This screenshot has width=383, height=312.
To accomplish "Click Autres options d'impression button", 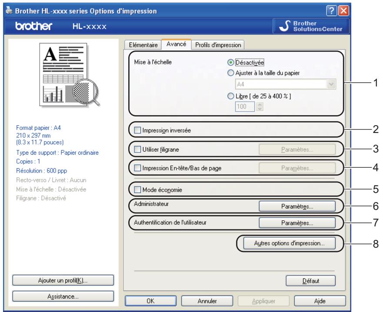I will [290, 243].
